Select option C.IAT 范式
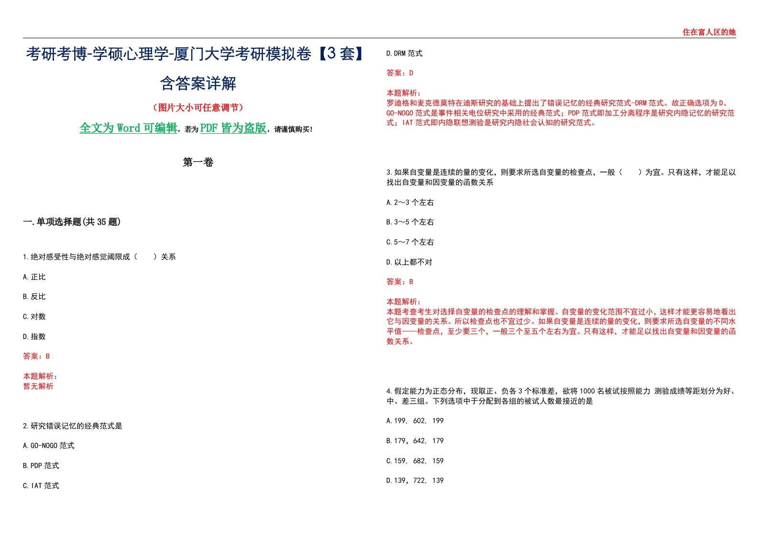The height and width of the screenshot is (536, 759). [x=41, y=486]
